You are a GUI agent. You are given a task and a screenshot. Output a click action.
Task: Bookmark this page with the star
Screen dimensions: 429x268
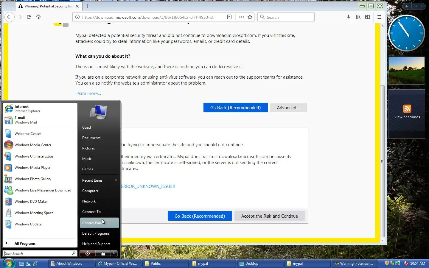coord(250,17)
